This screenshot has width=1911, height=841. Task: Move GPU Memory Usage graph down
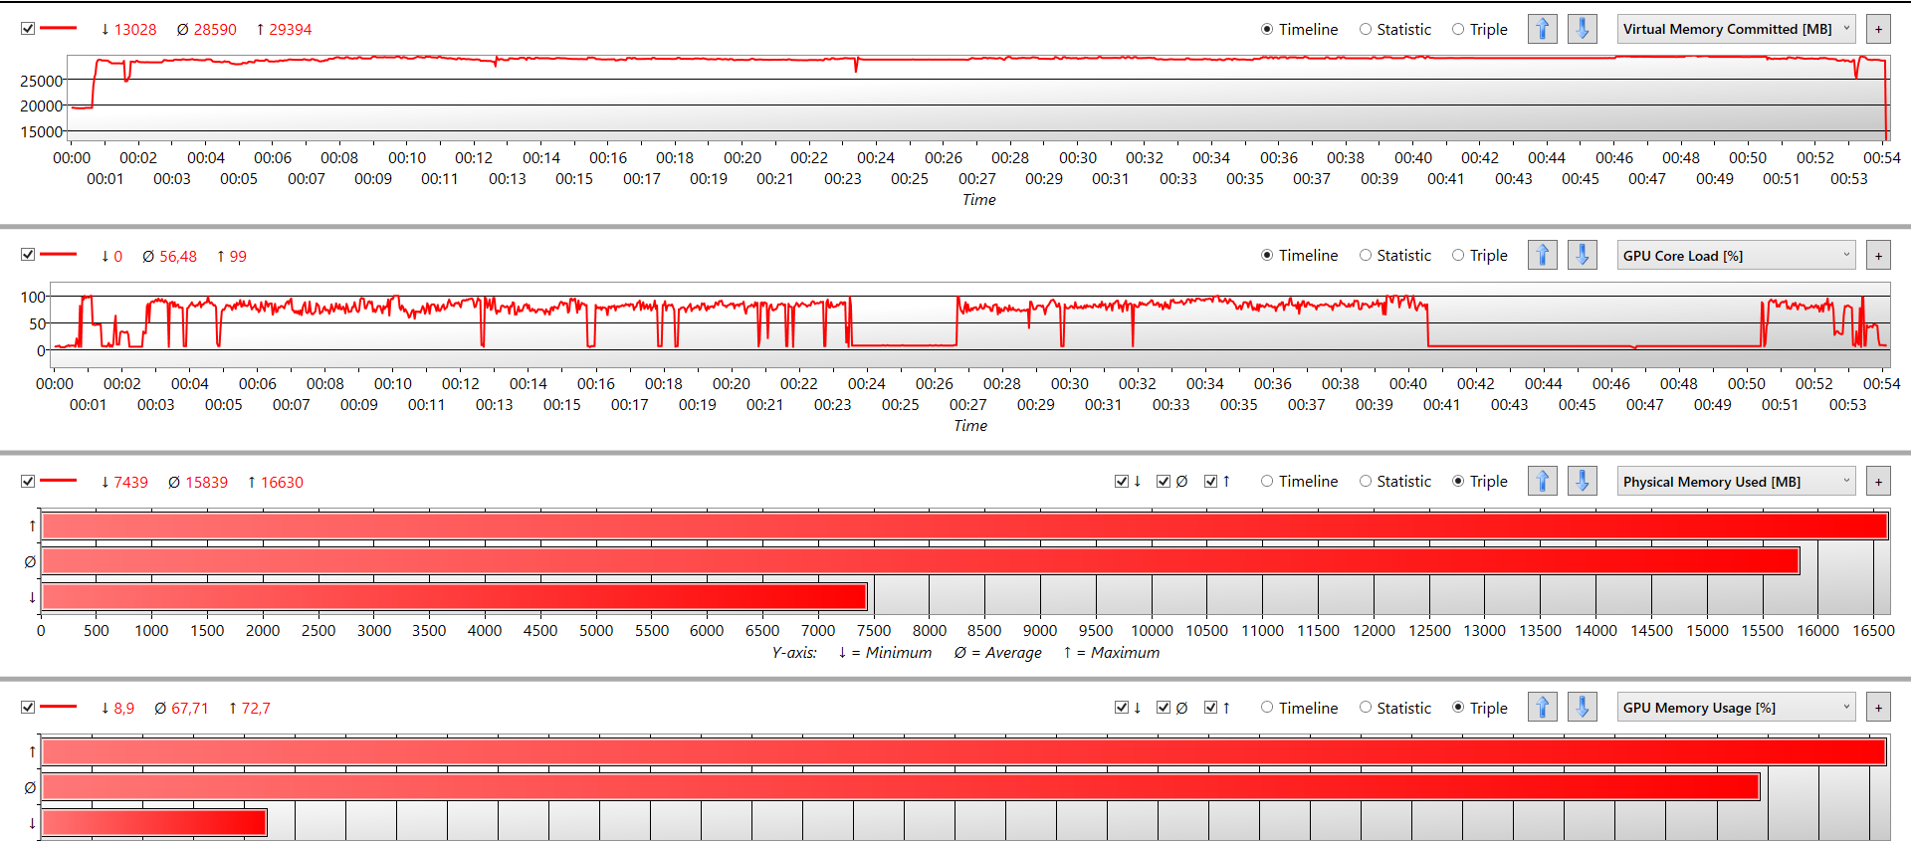click(1583, 707)
